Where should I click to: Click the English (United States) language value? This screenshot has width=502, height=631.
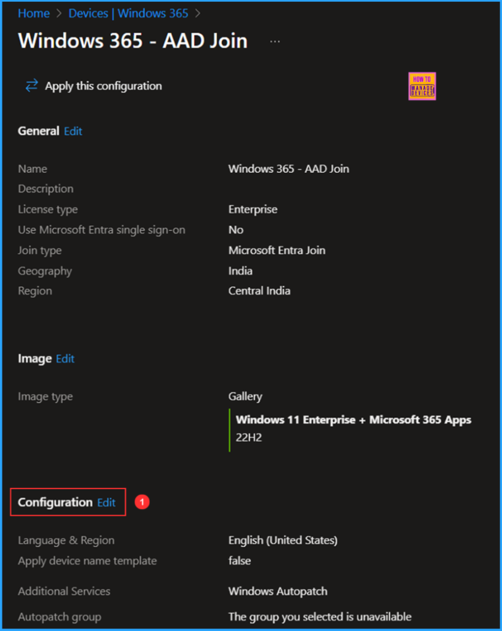283,540
